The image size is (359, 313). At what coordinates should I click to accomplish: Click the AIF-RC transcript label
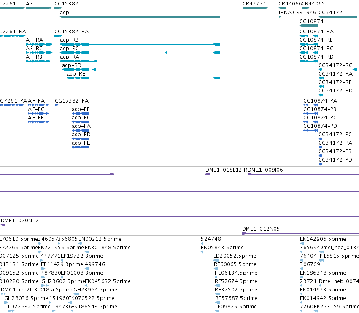pyautogui.click(x=34, y=49)
